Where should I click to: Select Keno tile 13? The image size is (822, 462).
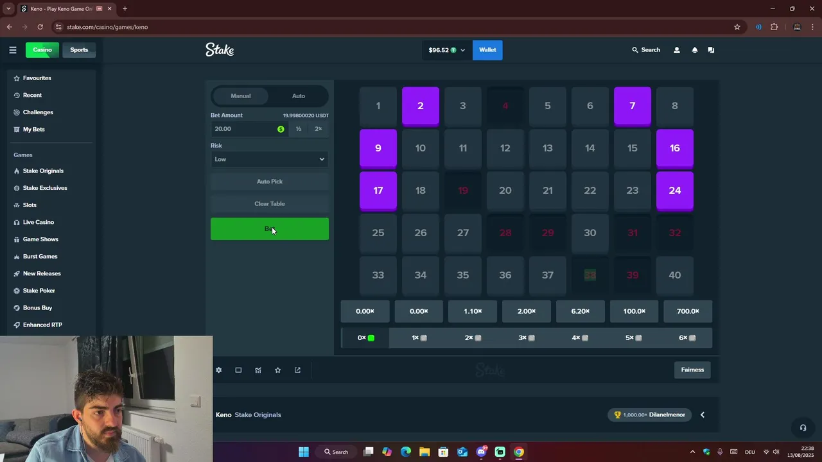(x=548, y=148)
